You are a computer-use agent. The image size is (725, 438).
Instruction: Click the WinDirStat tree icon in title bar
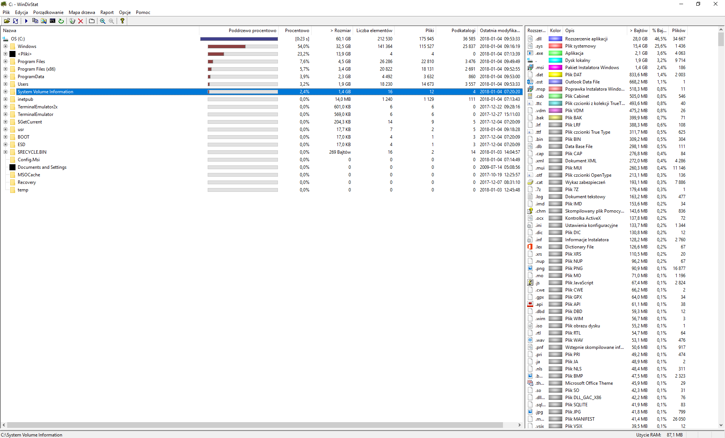[x=4, y=4]
